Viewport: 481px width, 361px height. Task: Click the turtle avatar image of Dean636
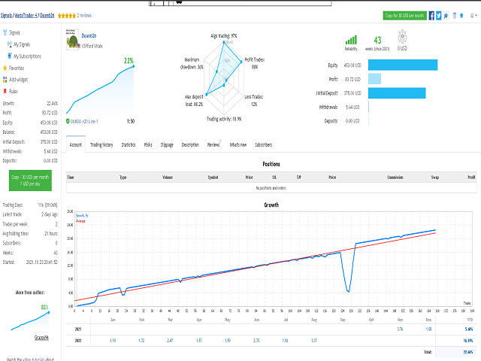click(72, 39)
